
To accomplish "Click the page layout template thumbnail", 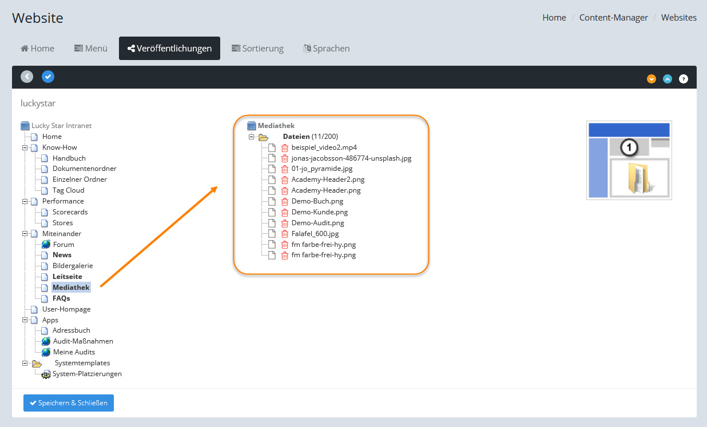I will [x=629, y=160].
